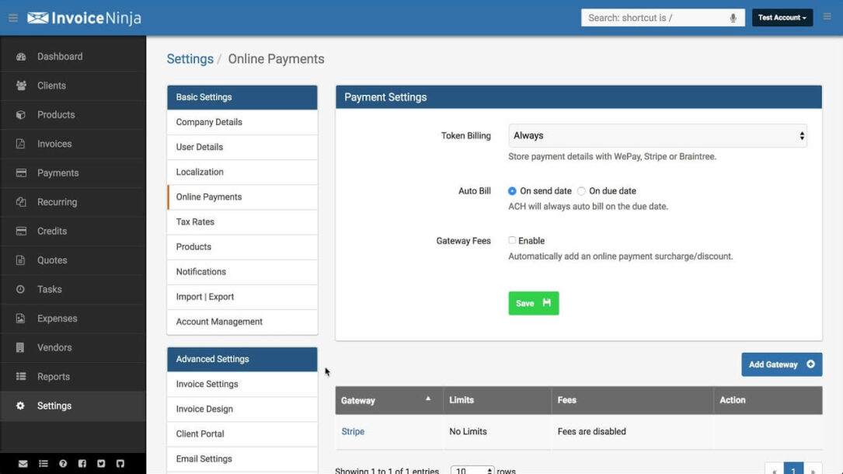Click the help question mark icon
The image size is (843, 474).
point(62,463)
